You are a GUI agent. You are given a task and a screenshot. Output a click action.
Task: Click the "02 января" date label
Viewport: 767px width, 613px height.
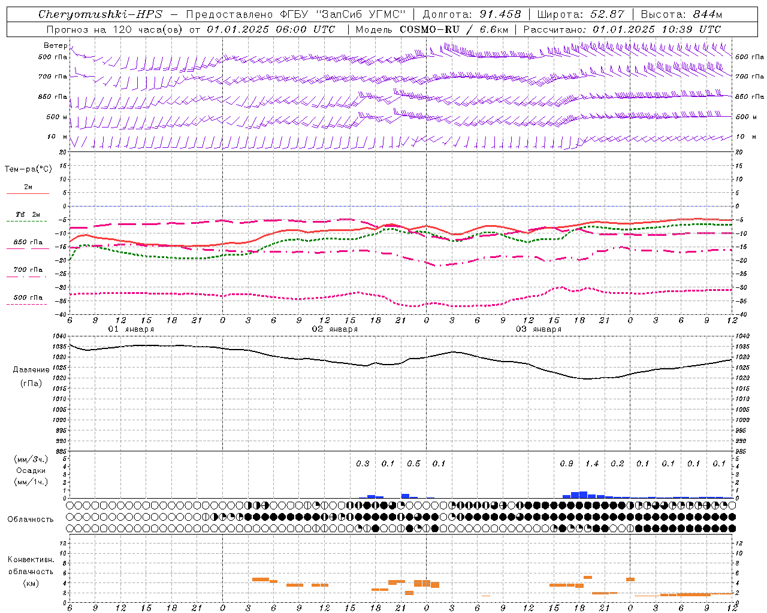pos(334,329)
